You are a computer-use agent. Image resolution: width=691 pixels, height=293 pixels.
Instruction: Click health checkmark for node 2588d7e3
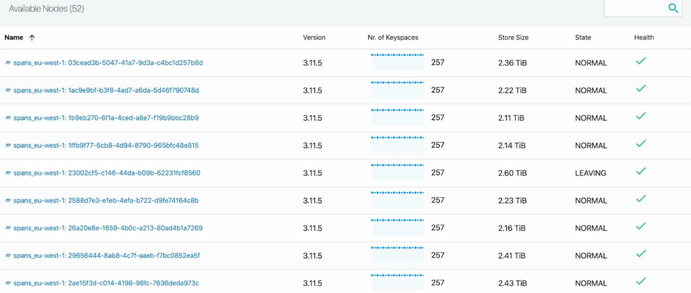tap(641, 199)
